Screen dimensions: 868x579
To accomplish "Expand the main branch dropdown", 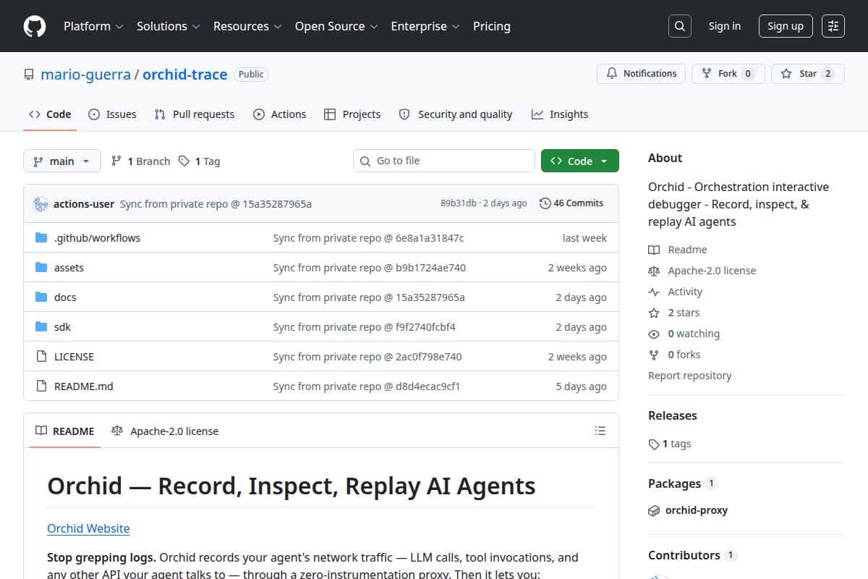I will pos(61,161).
